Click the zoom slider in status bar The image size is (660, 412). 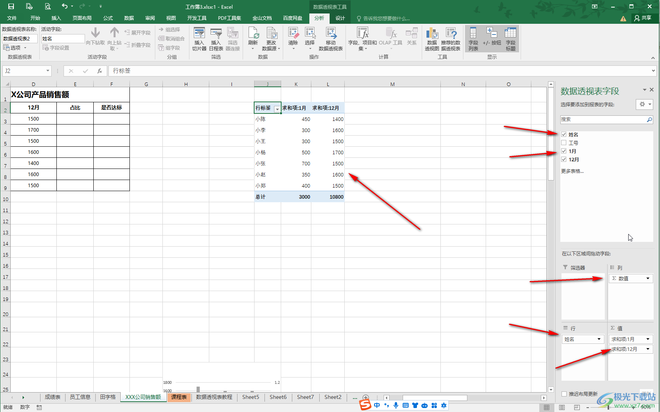coord(608,407)
